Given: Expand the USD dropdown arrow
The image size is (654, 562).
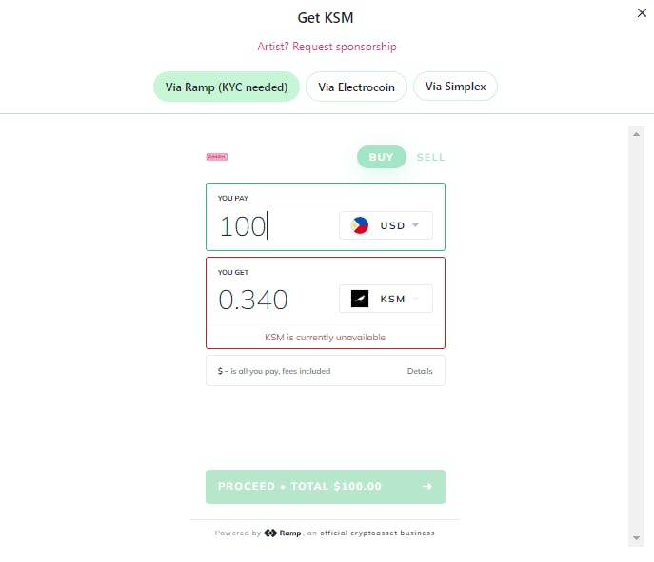Looking at the screenshot, I should tap(415, 225).
